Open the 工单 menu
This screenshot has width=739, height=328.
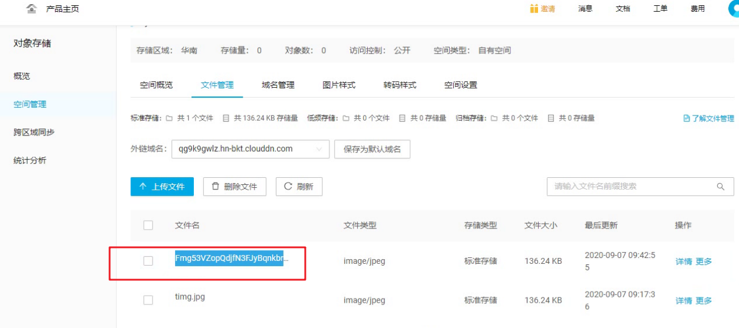point(660,9)
